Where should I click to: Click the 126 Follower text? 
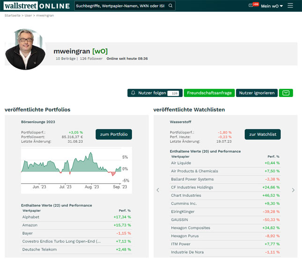tap(91, 59)
